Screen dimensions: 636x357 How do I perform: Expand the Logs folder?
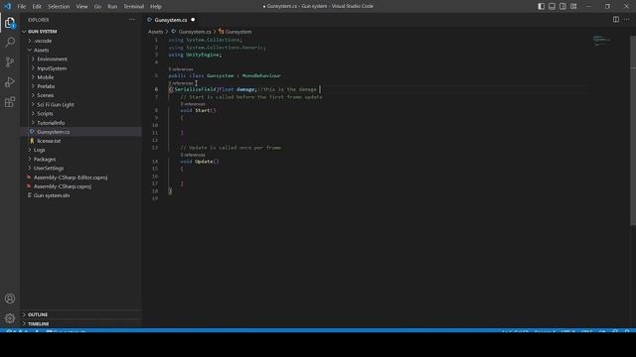tap(40, 150)
